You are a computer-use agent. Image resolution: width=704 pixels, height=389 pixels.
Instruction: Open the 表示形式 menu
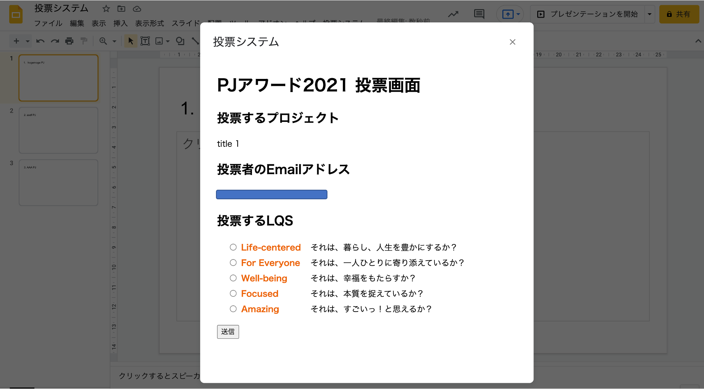coord(150,23)
